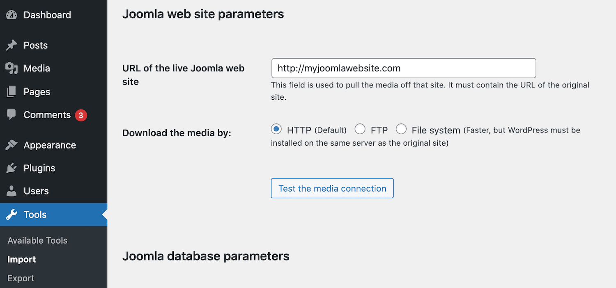Select the File system download option
The width and height of the screenshot is (616, 288).
click(x=401, y=129)
